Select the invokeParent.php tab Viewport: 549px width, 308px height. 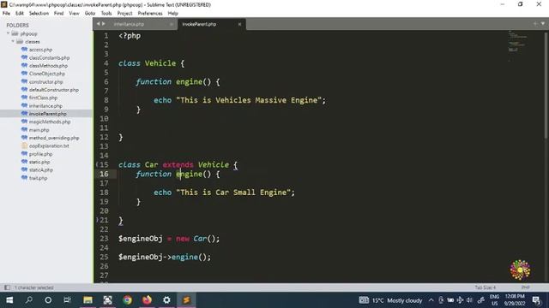[199, 24]
